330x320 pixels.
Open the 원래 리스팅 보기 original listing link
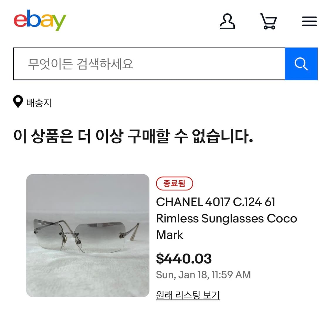187,296
